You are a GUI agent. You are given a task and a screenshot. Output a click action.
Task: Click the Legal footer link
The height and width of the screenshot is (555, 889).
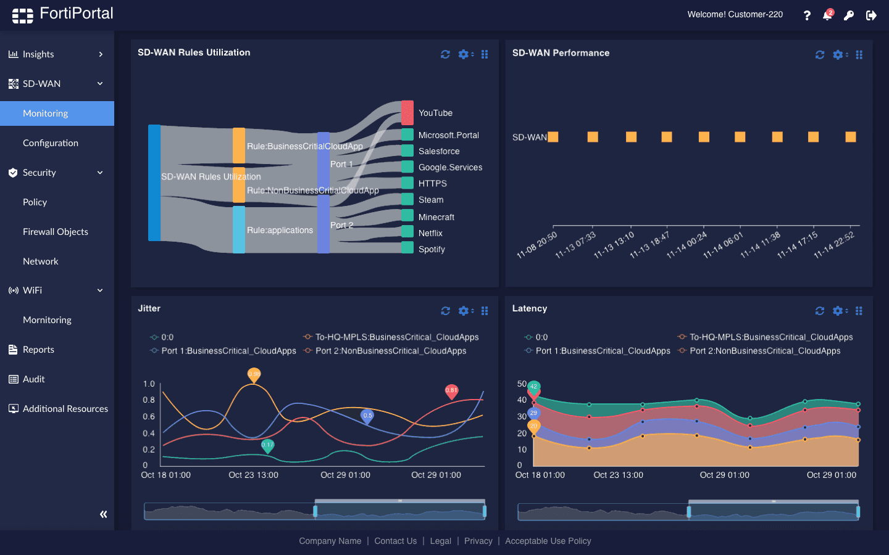click(x=441, y=541)
